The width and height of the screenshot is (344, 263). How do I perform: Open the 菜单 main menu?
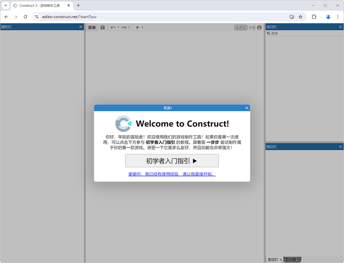pos(92,27)
